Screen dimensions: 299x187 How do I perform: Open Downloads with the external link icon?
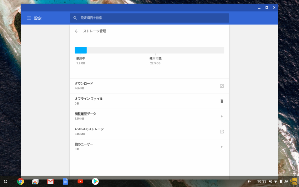click(x=222, y=86)
